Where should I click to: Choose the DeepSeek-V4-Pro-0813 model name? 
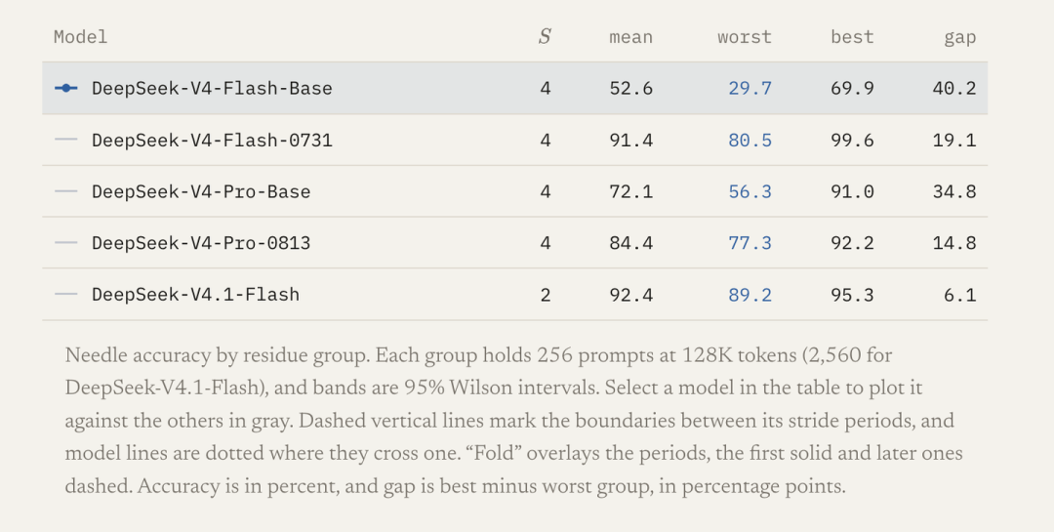coord(201,243)
